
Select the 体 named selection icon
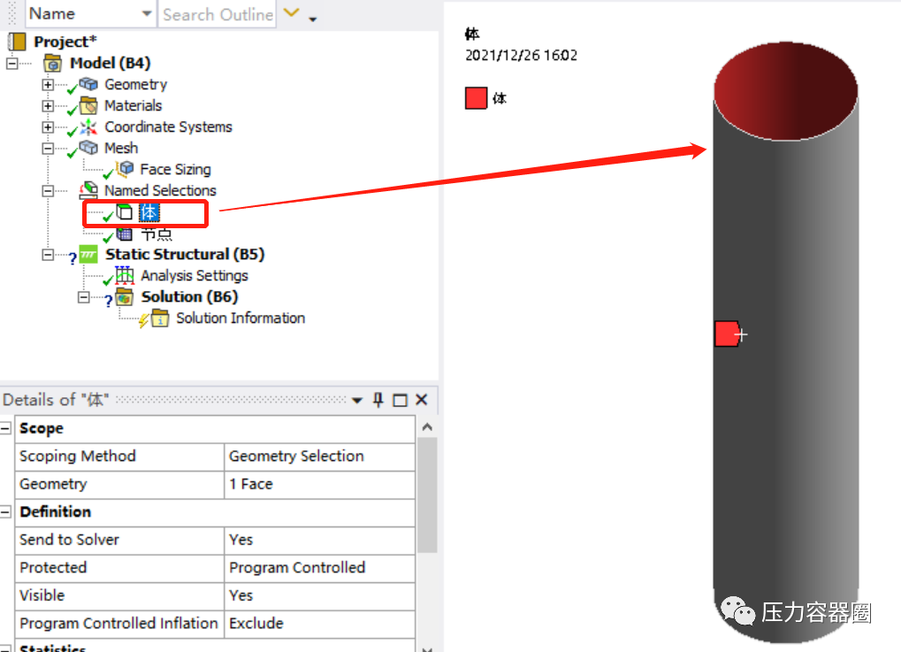point(125,212)
